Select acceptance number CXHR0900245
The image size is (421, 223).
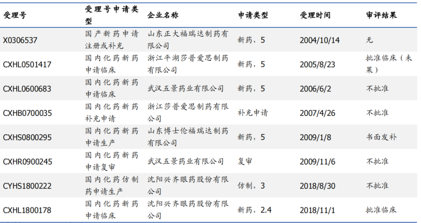click(x=28, y=162)
